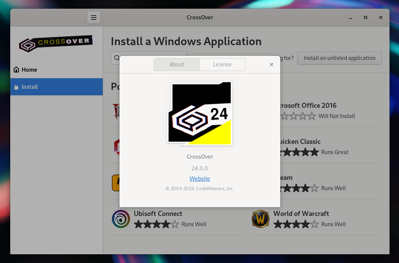
Task: Switch to the License tab
Action: click(x=222, y=65)
